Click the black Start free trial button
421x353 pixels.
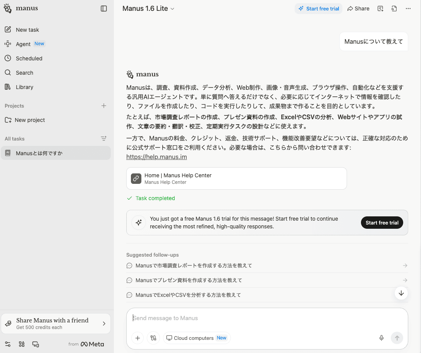click(x=382, y=223)
